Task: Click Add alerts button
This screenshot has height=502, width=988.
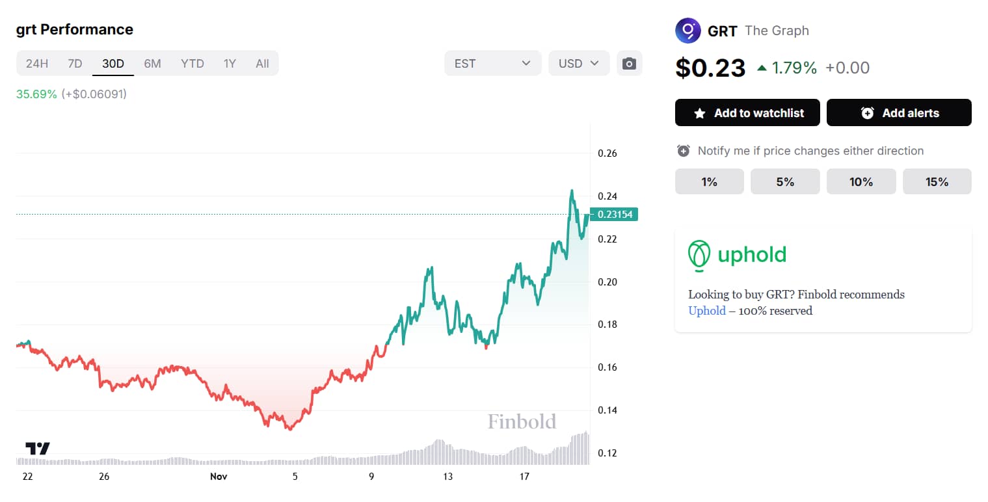Action: 899,112
